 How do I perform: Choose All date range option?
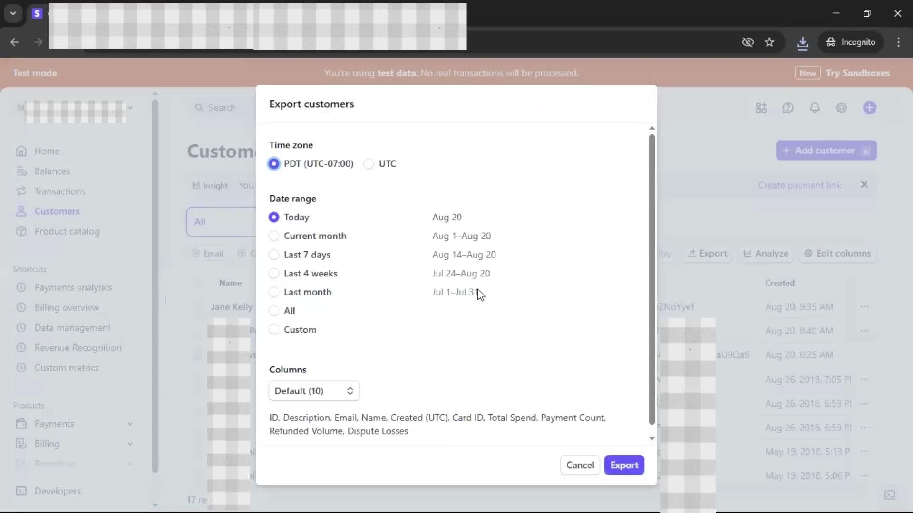274,311
